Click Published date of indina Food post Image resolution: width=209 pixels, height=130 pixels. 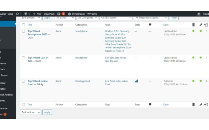[x=175, y=83]
